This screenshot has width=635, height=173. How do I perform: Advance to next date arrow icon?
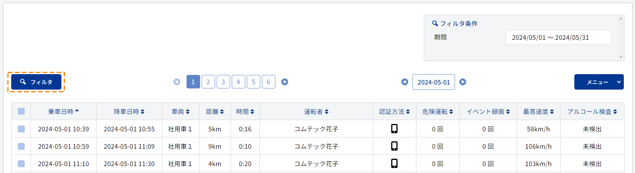463,82
